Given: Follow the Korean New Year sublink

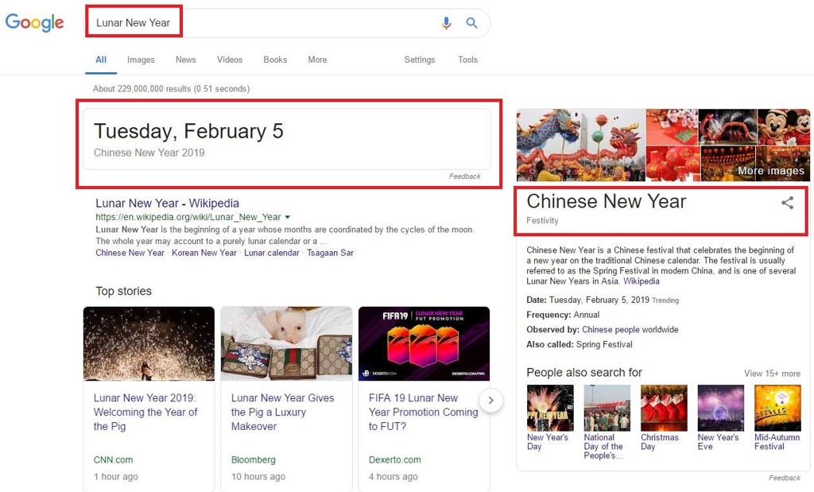Looking at the screenshot, I should coord(204,253).
